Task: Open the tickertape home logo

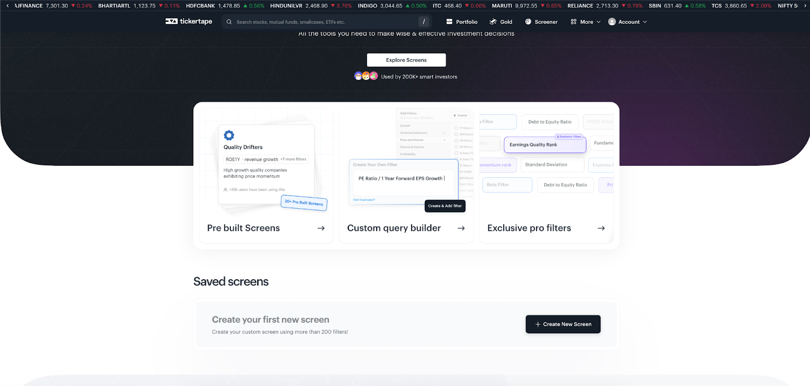Action: pyautogui.click(x=189, y=21)
